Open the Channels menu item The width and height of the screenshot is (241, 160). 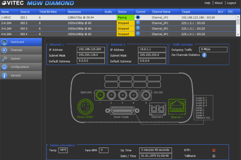tap(21, 50)
